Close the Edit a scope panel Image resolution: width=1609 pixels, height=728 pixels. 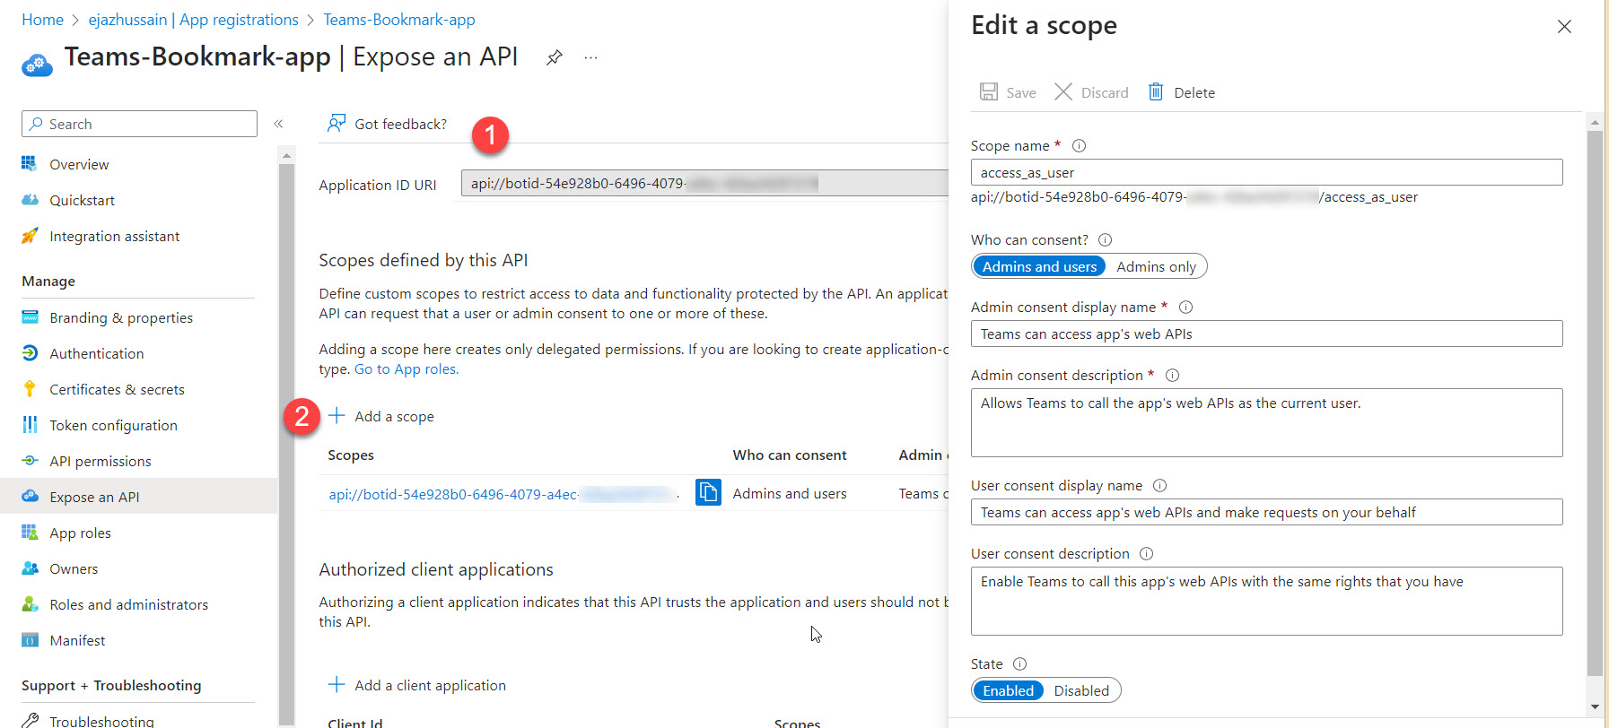pos(1564,27)
